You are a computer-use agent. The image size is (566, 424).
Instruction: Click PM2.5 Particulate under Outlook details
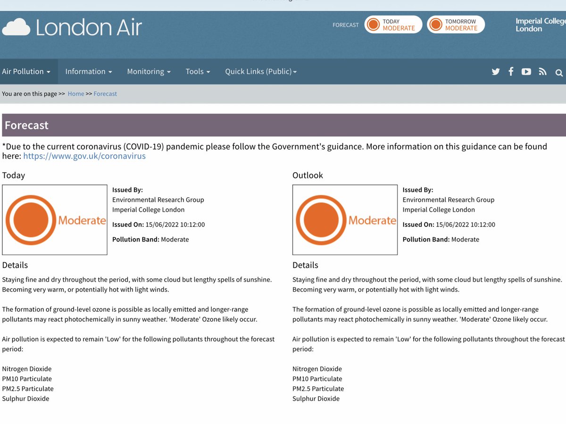coord(318,389)
